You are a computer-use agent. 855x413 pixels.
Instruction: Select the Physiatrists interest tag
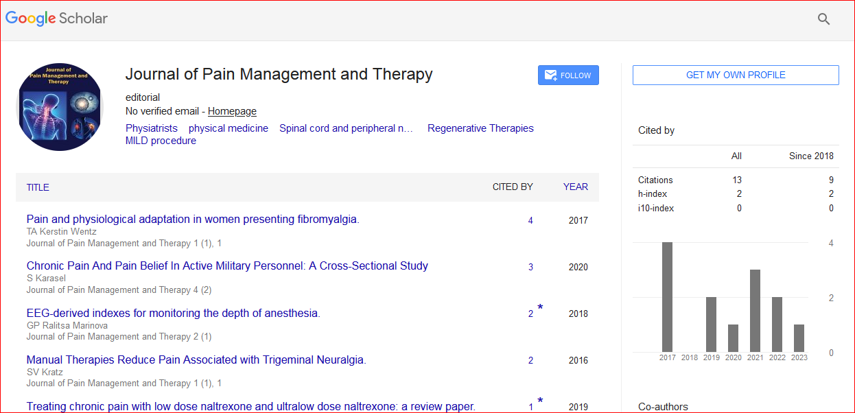click(151, 128)
